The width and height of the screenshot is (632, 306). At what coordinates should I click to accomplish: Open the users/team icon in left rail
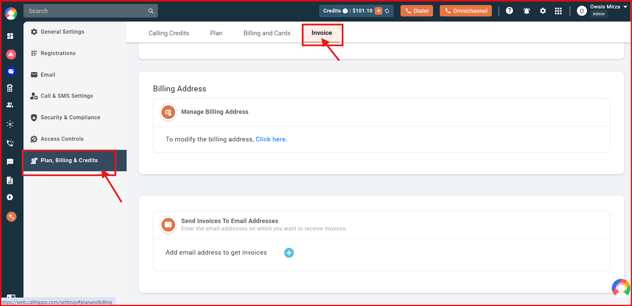(x=10, y=105)
